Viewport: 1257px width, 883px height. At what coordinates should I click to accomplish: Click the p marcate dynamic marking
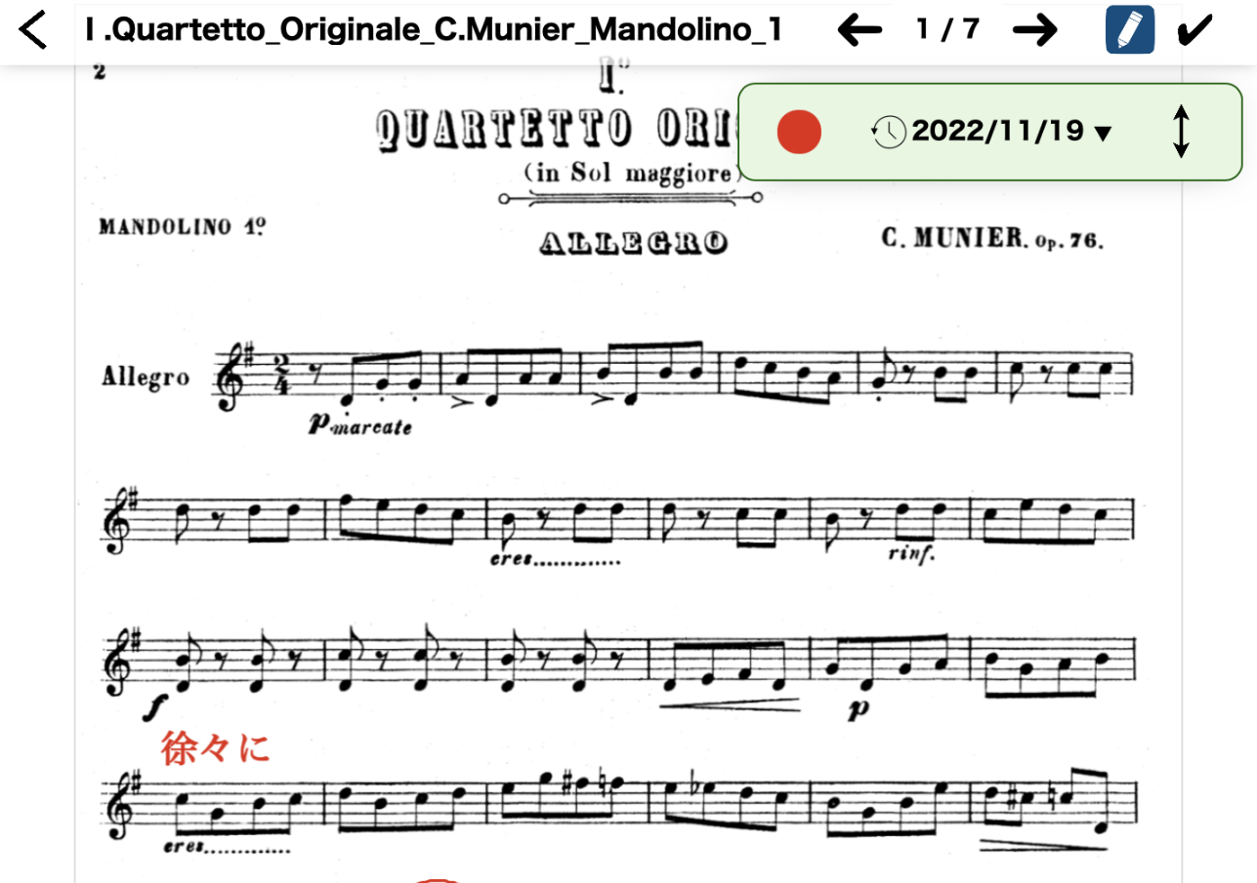click(x=359, y=424)
